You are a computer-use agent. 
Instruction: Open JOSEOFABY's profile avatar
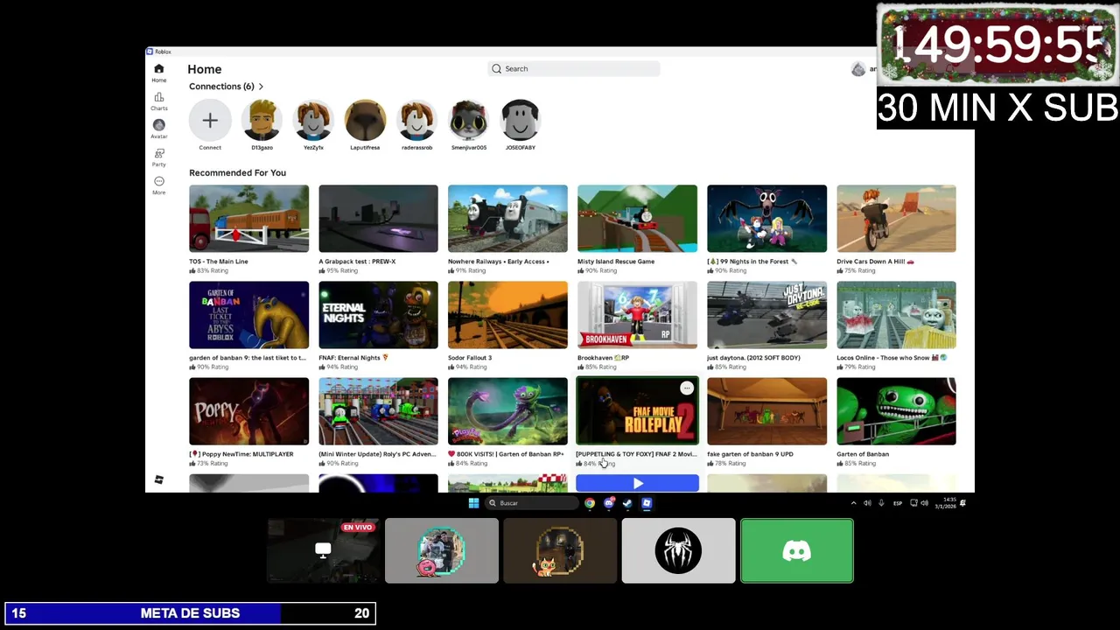(520, 121)
